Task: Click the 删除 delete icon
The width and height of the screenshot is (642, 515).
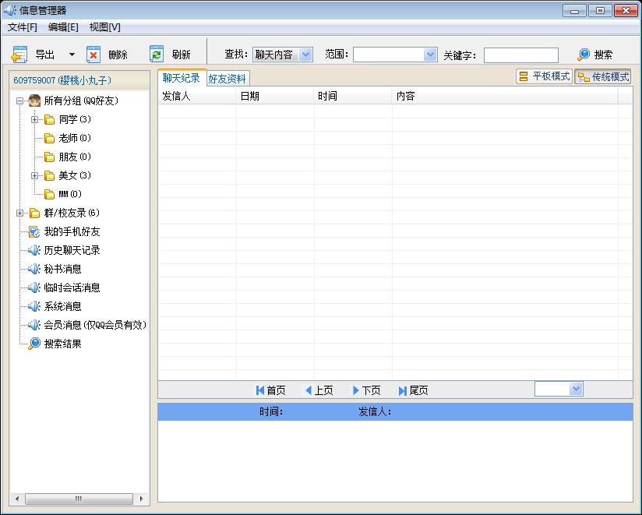Action: (x=93, y=55)
